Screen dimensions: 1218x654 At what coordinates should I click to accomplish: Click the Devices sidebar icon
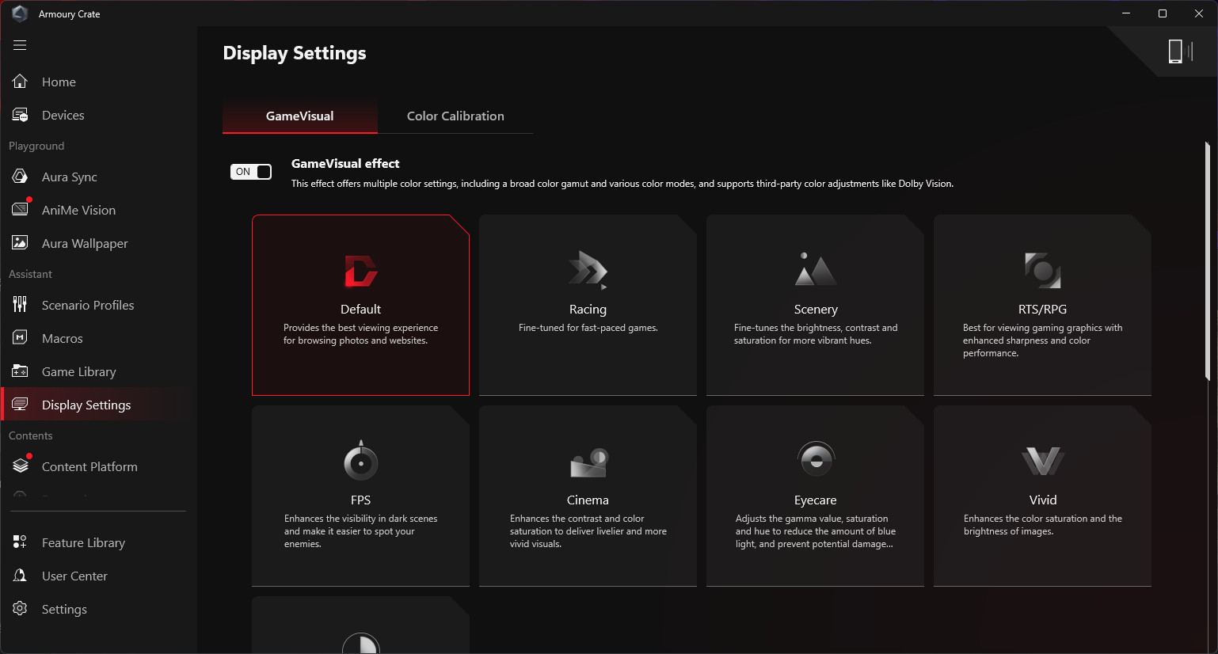(20, 115)
